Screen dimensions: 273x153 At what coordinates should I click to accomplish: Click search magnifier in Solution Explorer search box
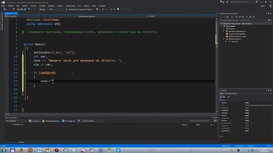pos(269,20)
